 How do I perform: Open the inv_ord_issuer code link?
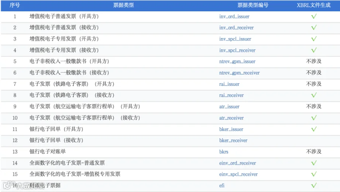234,17
